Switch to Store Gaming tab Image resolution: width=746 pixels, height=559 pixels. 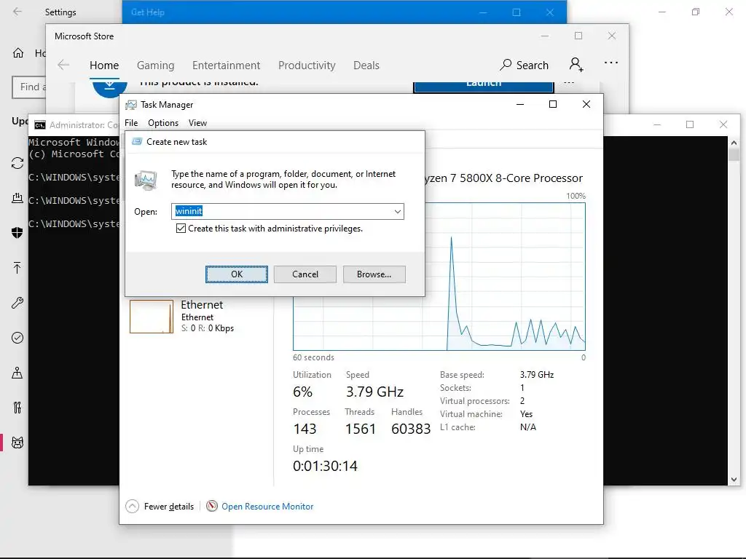pos(156,65)
